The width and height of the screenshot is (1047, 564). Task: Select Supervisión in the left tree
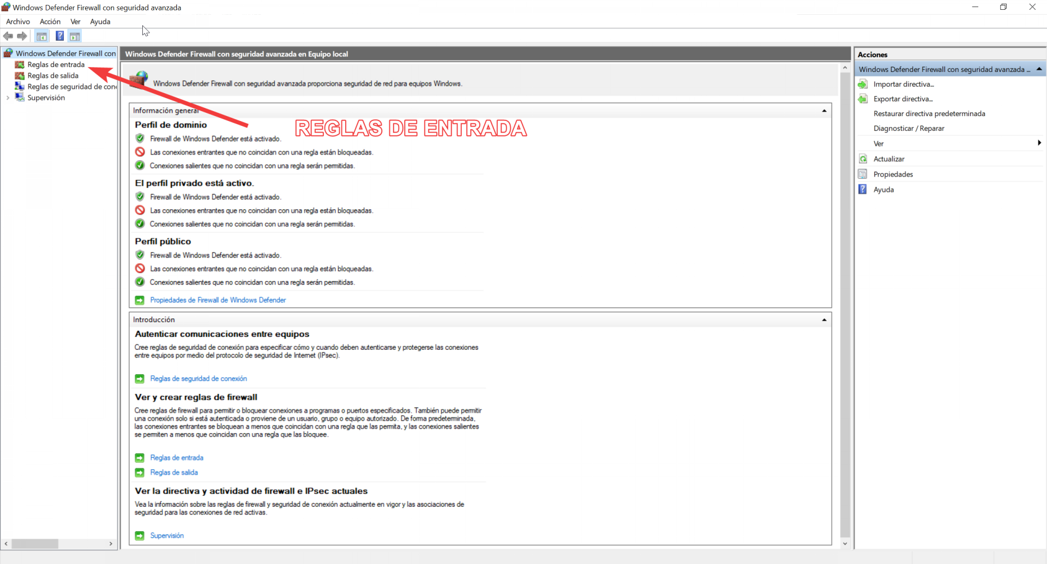(46, 98)
